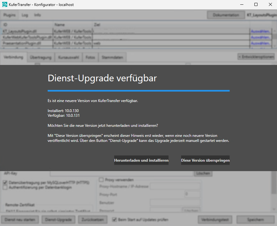
Task: Open the Plugins menu
Action: point(9,15)
